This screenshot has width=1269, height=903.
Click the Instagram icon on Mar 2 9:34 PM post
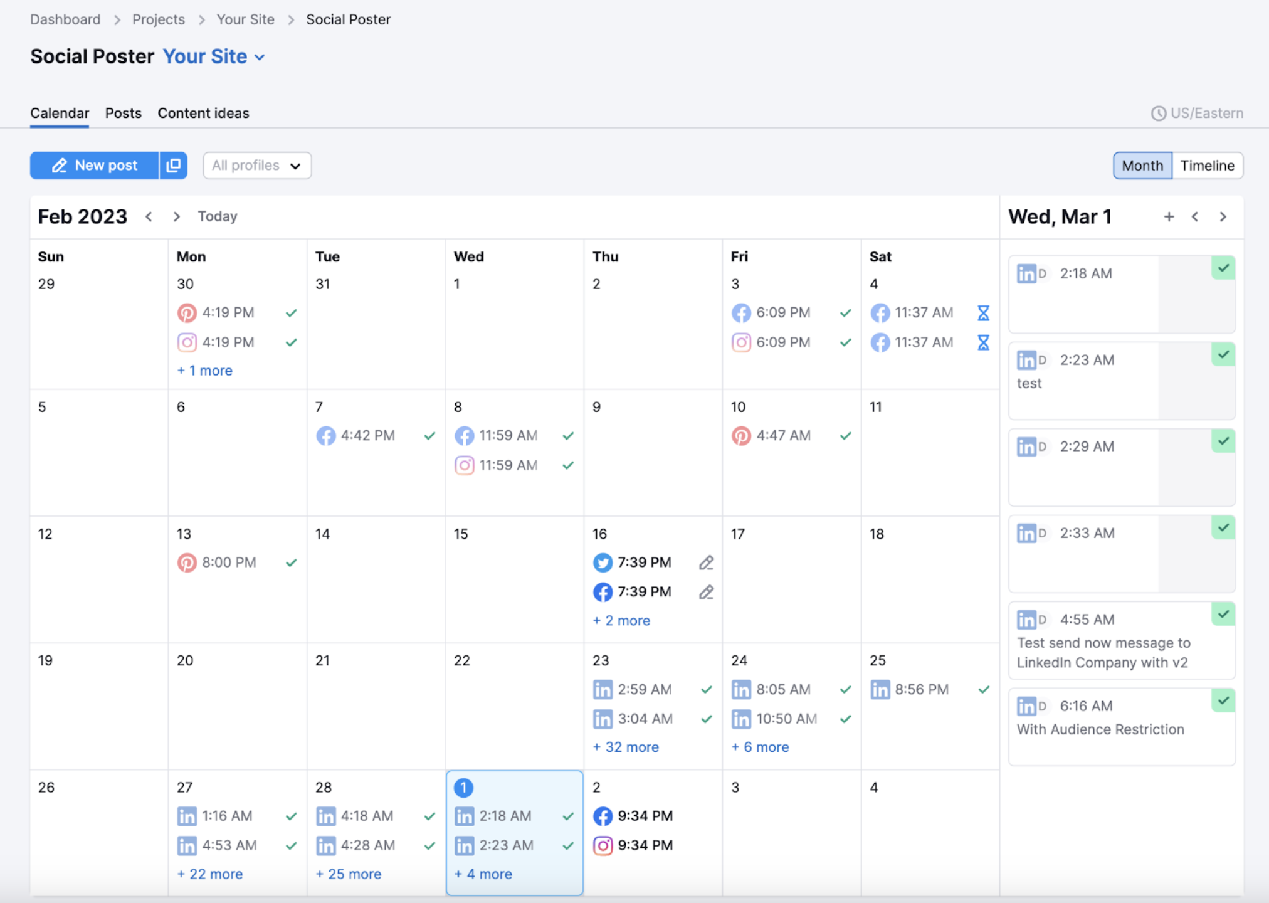pyautogui.click(x=603, y=845)
